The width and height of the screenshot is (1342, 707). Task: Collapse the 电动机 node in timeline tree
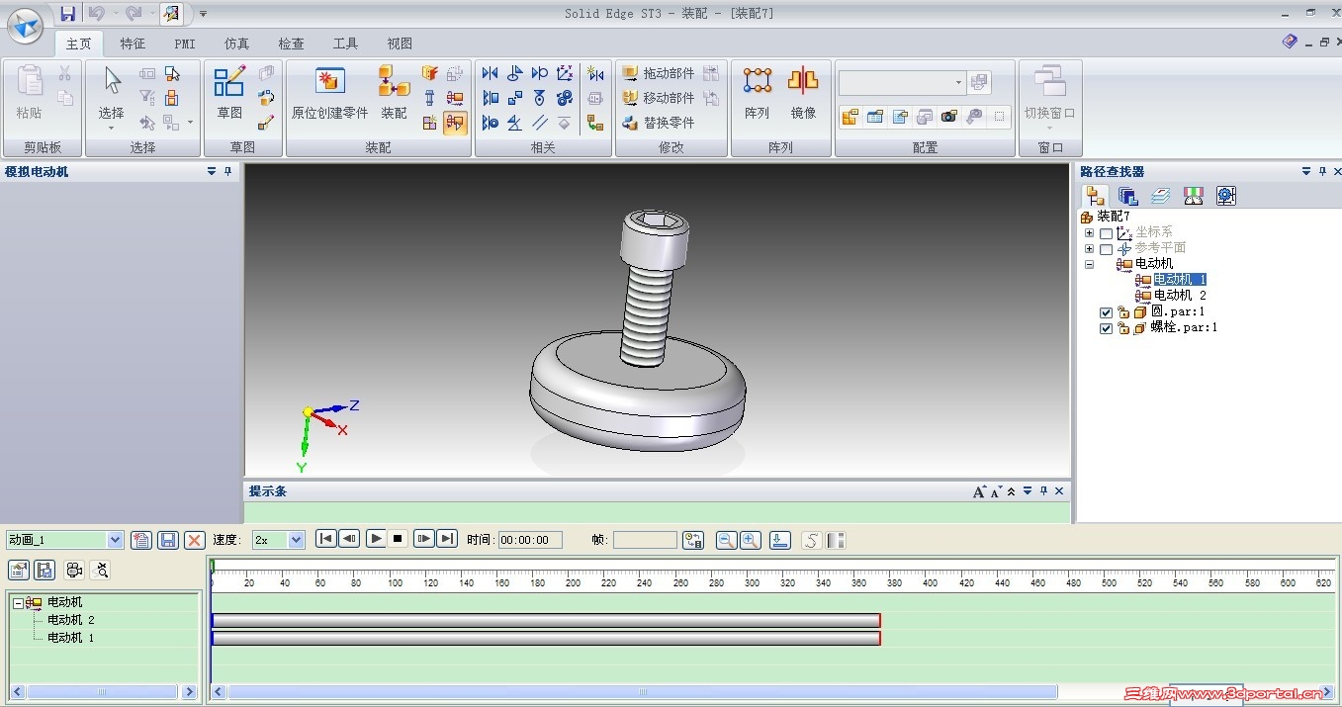(20, 602)
